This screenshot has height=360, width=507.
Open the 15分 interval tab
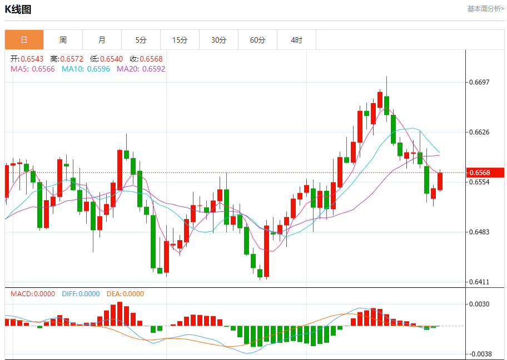pos(180,40)
